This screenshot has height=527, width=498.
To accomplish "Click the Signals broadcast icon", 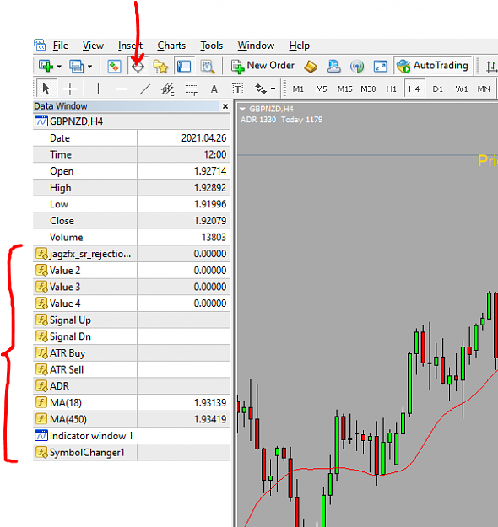I will pyautogui.click(x=357, y=66).
